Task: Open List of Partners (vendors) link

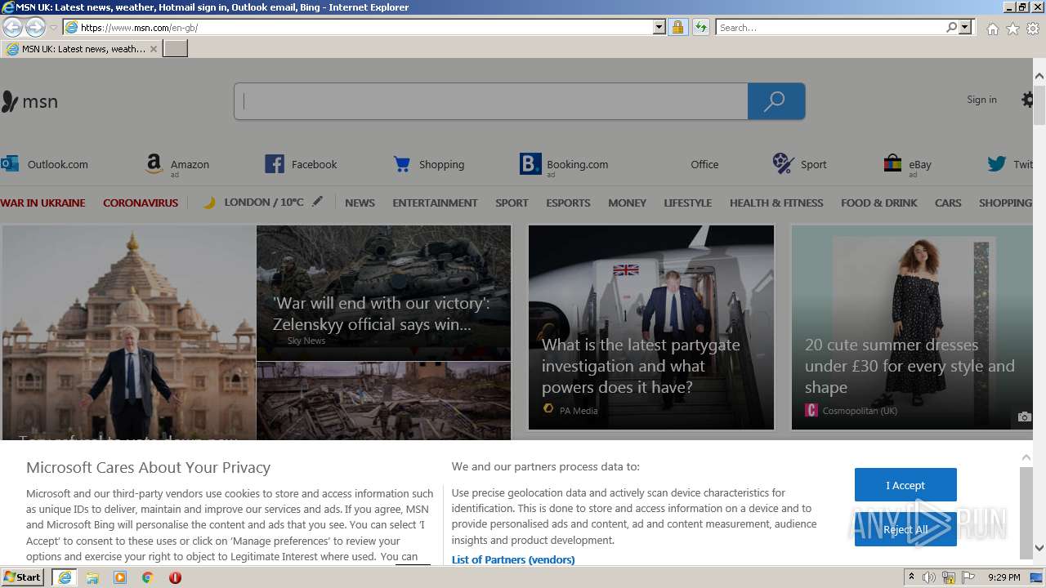Action: [513, 559]
